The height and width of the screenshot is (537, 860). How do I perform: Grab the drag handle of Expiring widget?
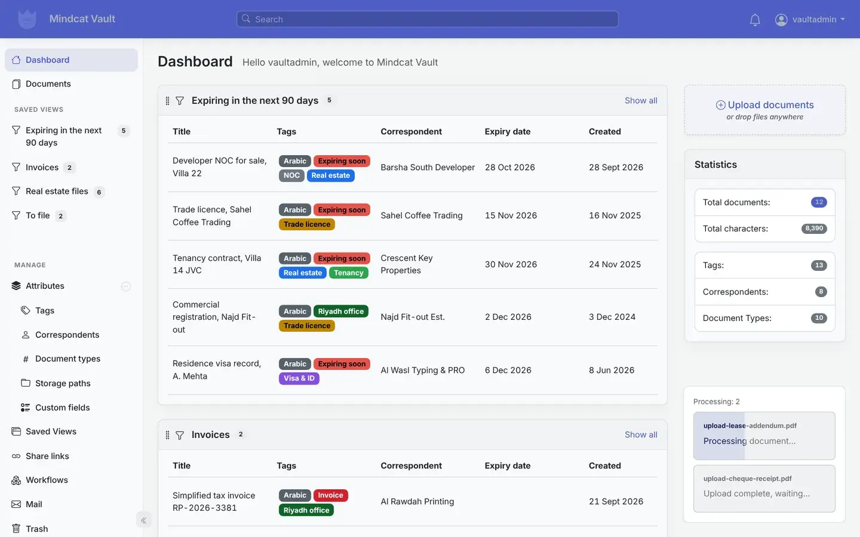[167, 101]
